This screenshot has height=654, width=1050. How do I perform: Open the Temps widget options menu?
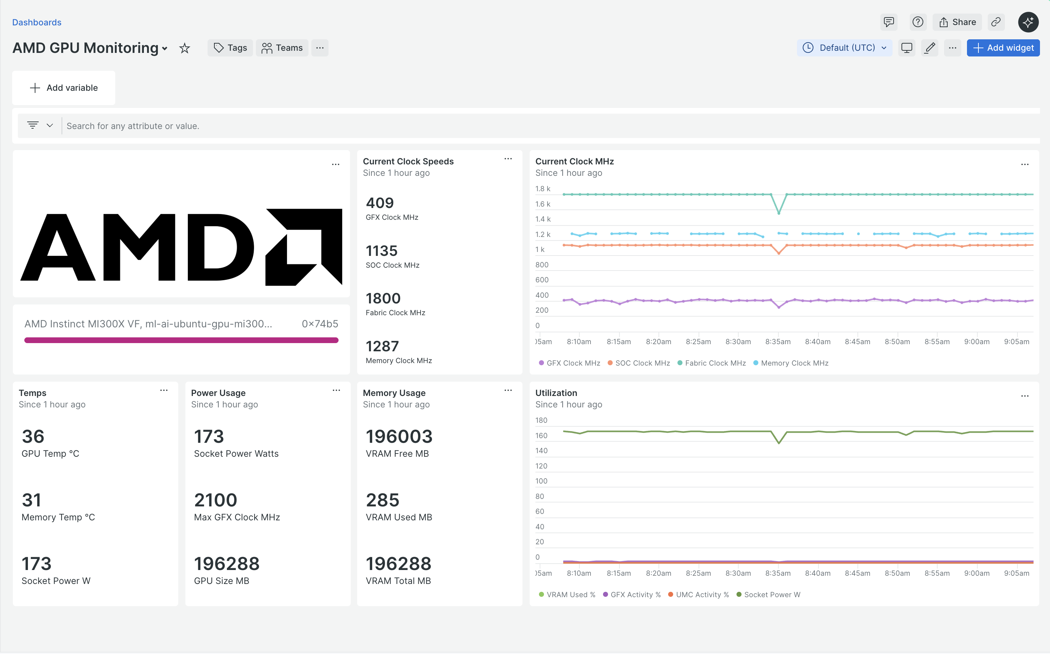(164, 391)
